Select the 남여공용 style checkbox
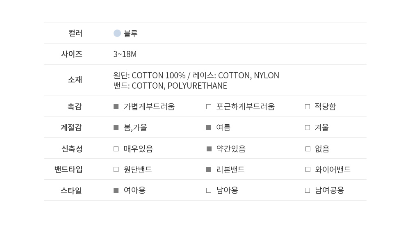 [x=307, y=190]
